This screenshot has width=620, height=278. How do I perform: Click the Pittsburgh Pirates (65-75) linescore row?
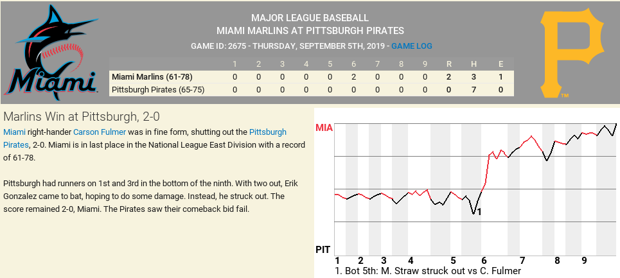tap(158, 90)
